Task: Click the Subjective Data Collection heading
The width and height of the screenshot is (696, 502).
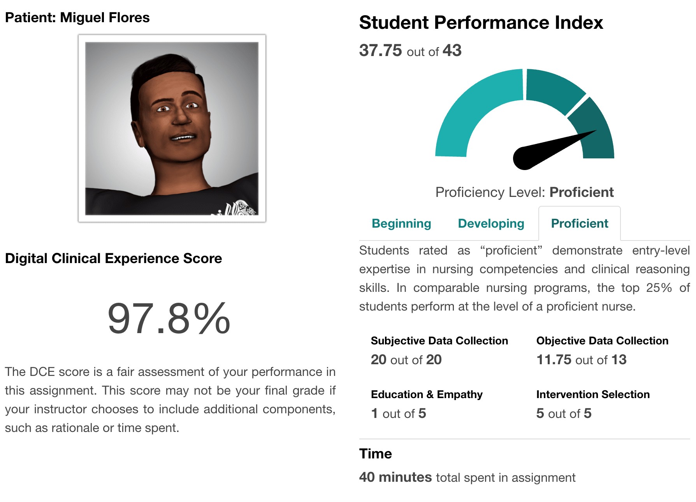Action: 439,341
